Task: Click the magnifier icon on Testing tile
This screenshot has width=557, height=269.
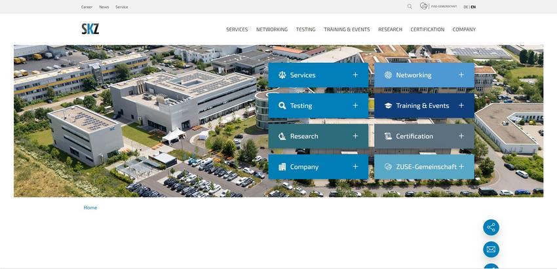Action: click(282, 105)
